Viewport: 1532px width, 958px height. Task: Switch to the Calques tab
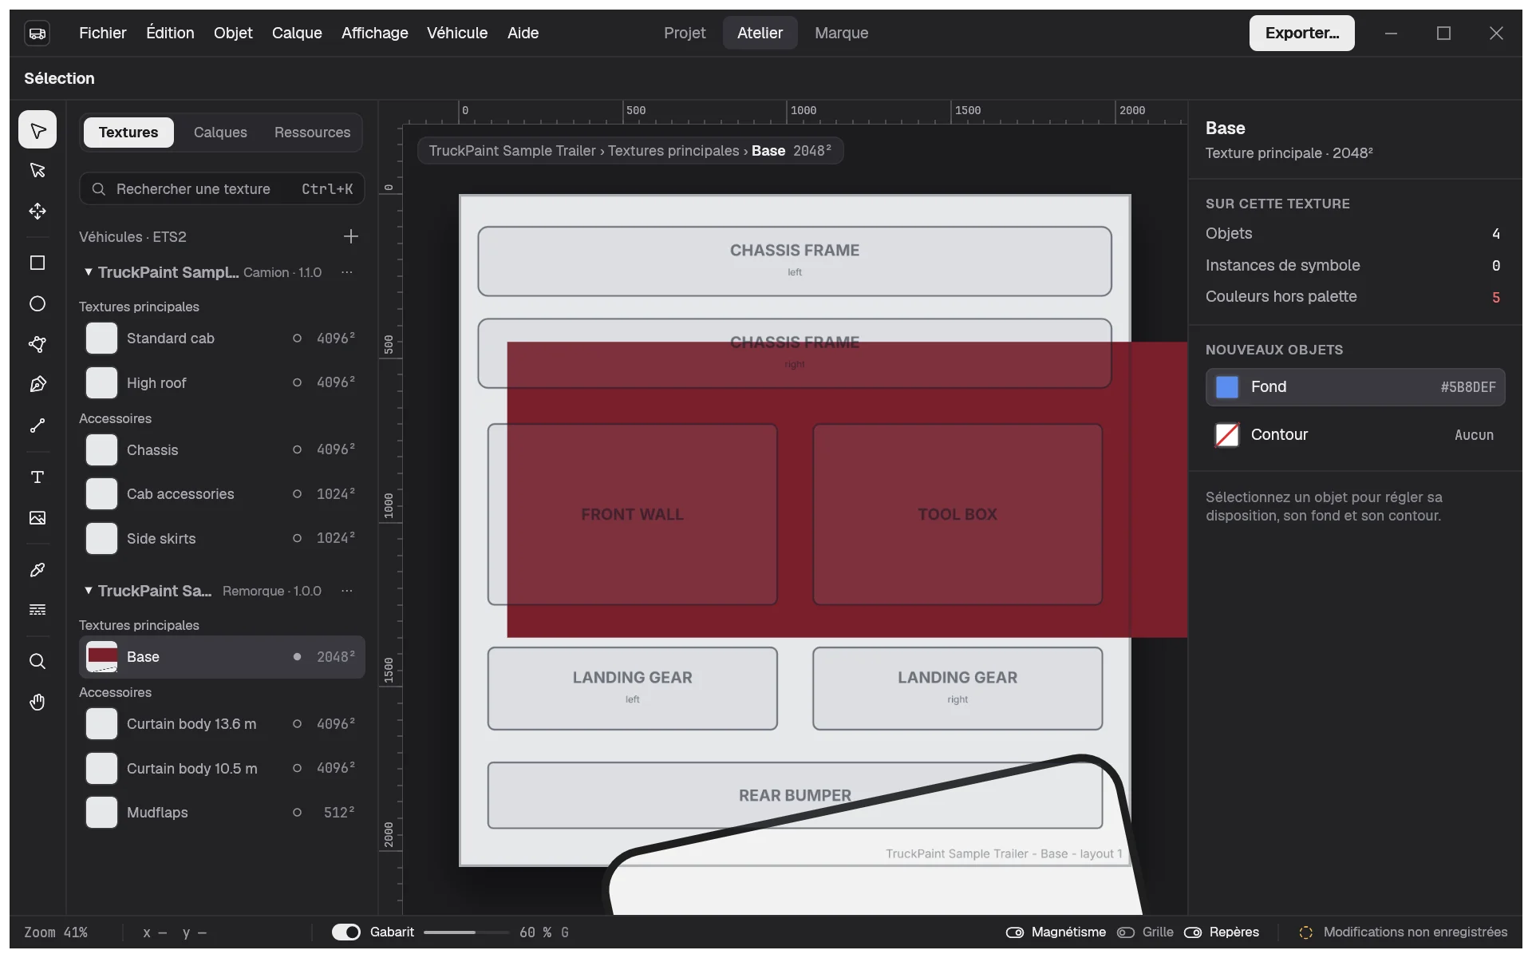click(220, 133)
